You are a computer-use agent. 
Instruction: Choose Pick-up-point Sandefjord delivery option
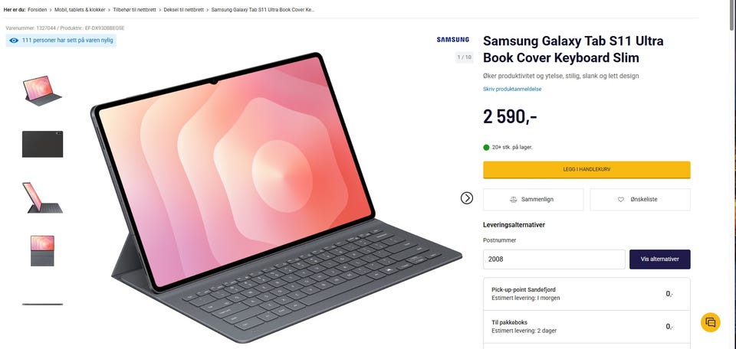(x=586, y=294)
